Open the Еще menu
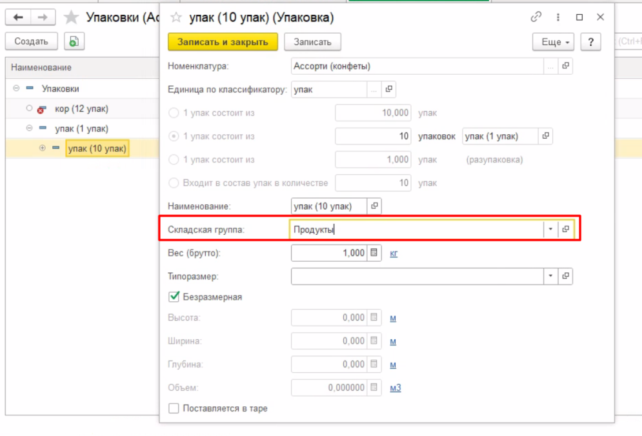 tap(553, 42)
